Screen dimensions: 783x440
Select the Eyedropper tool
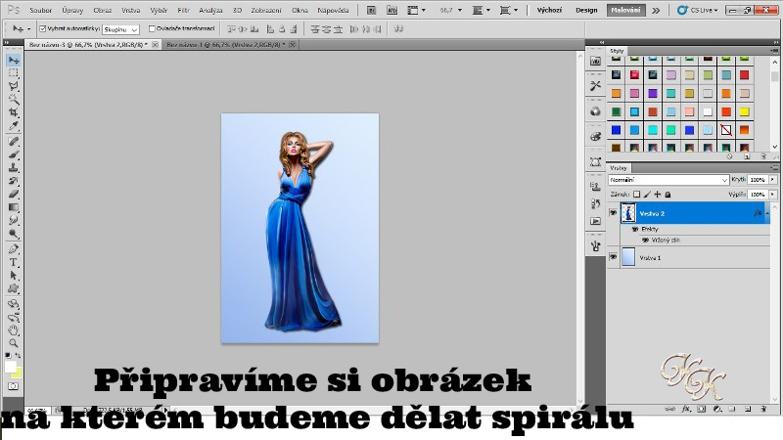pos(14,125)
